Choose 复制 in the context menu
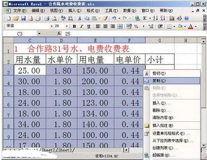The image size is (207, 160). (172, 81)
